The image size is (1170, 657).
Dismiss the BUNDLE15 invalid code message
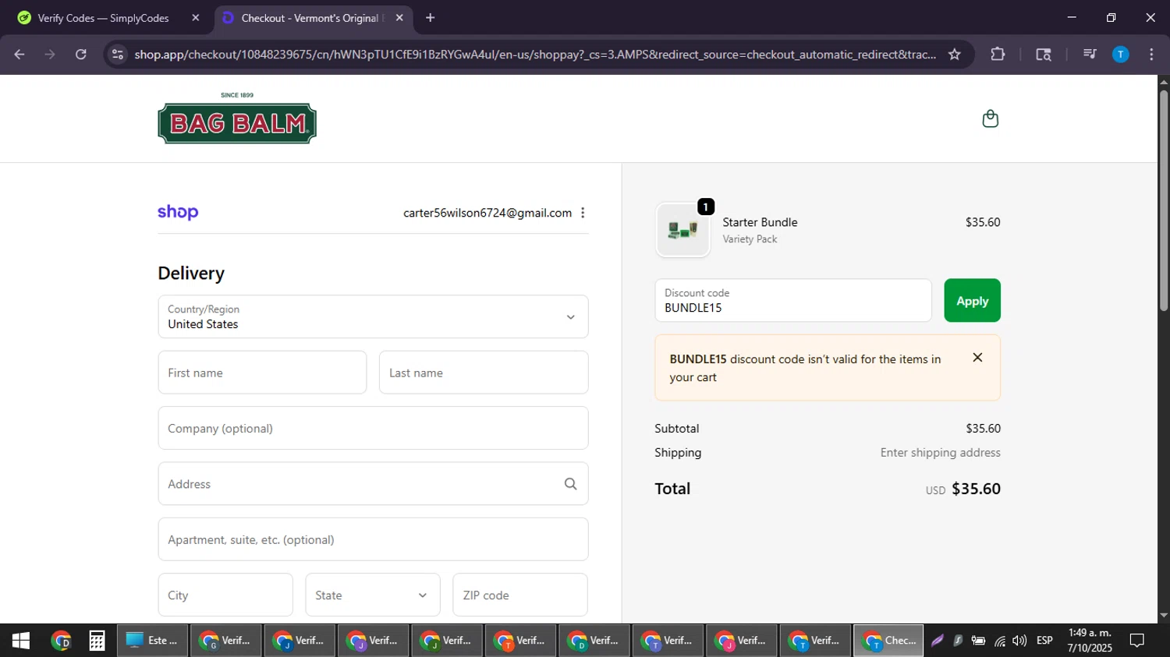(x=977, y=358)
